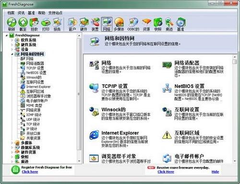Select UDP 统计 in the left tree

tap(33, 120)
